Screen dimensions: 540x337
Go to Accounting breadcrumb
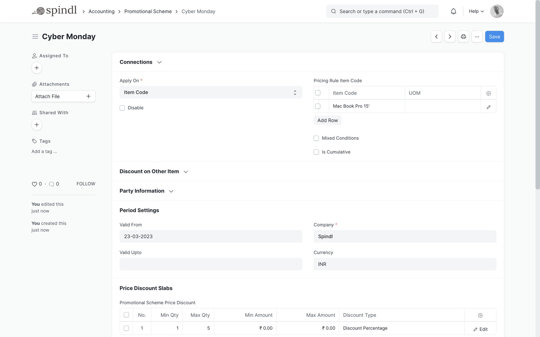[x=102, y=11]
